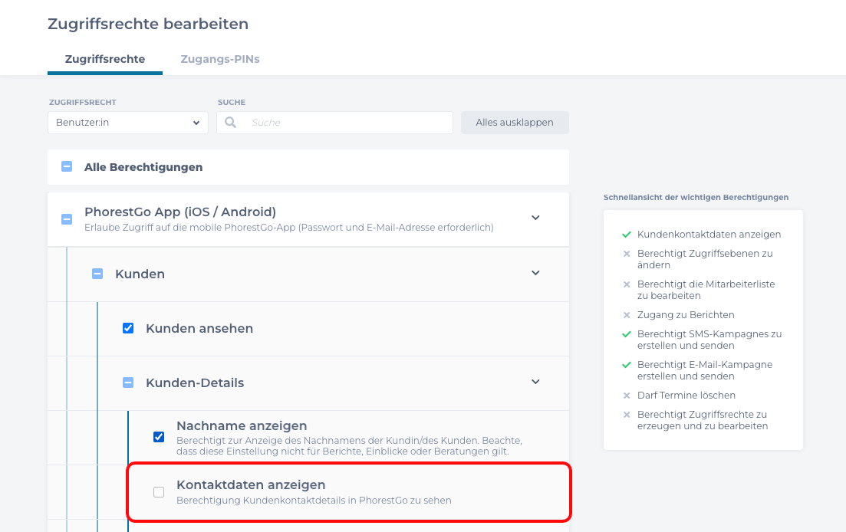Collapse "Alle Berechtigungen" using its blue minus icon
The width and height of the screenshot is (846, 532).
(x=67, y=166)
